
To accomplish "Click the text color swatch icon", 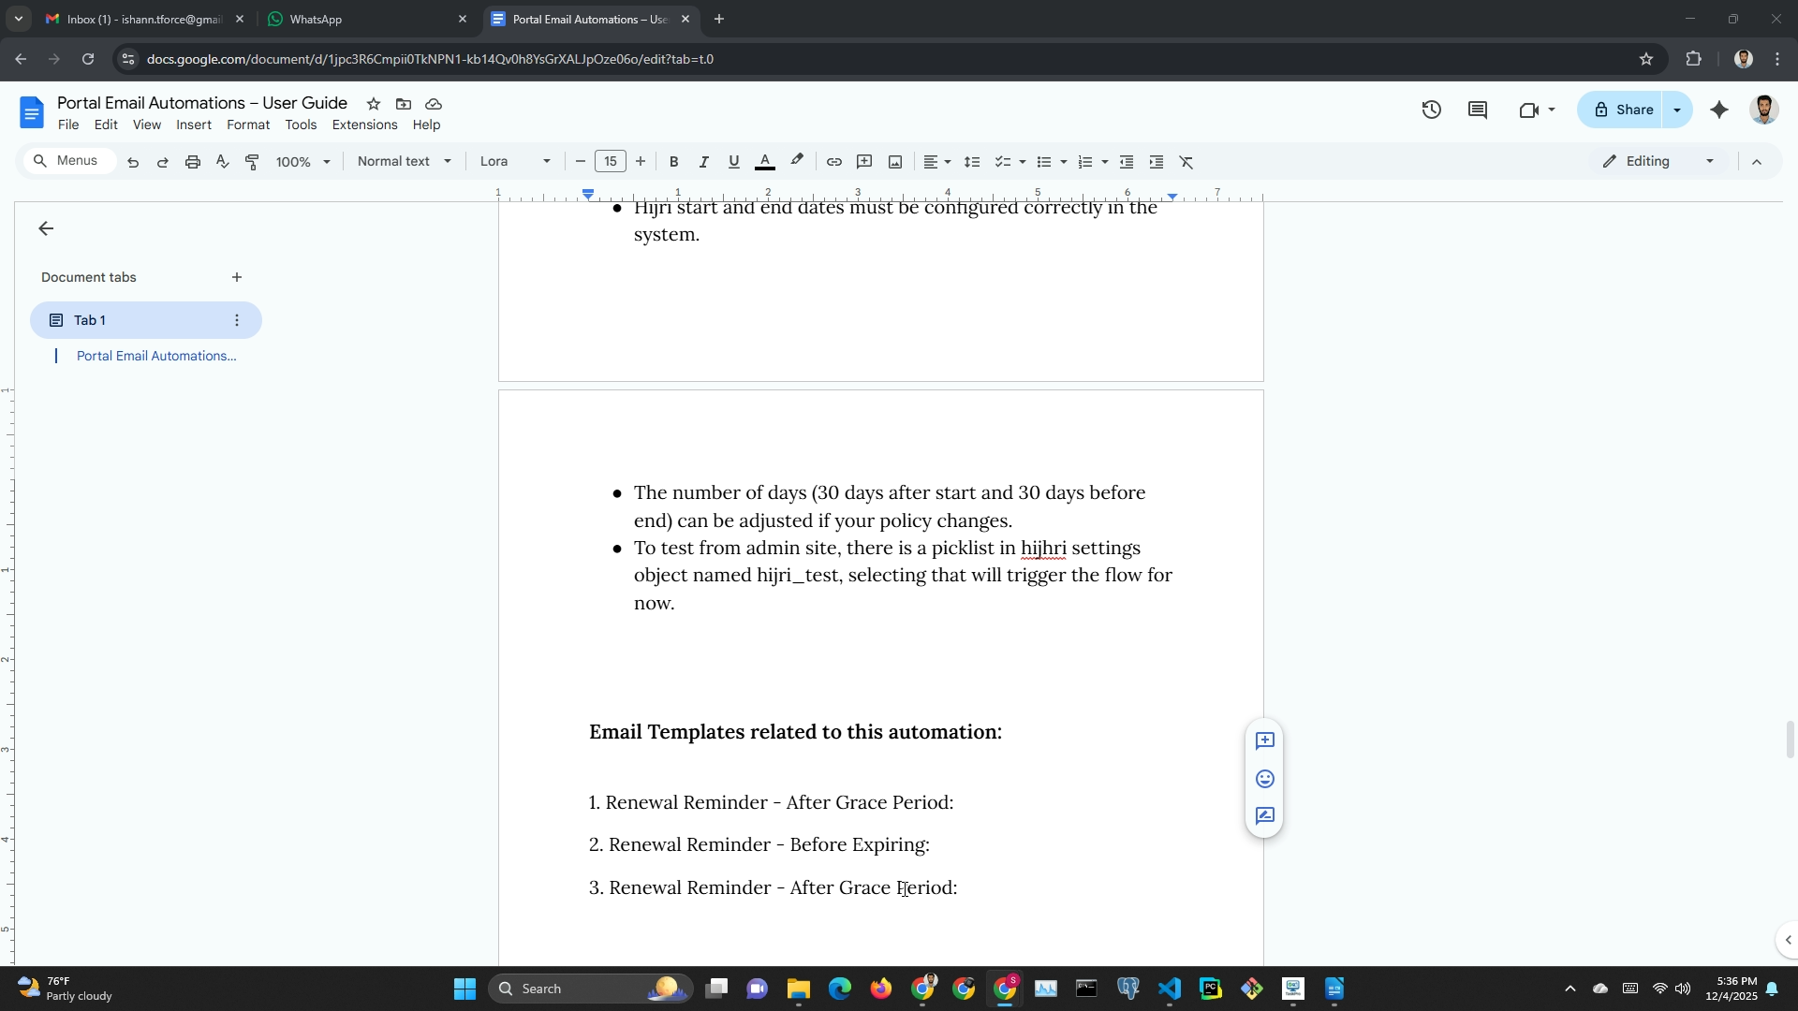I will pos(764,162).
